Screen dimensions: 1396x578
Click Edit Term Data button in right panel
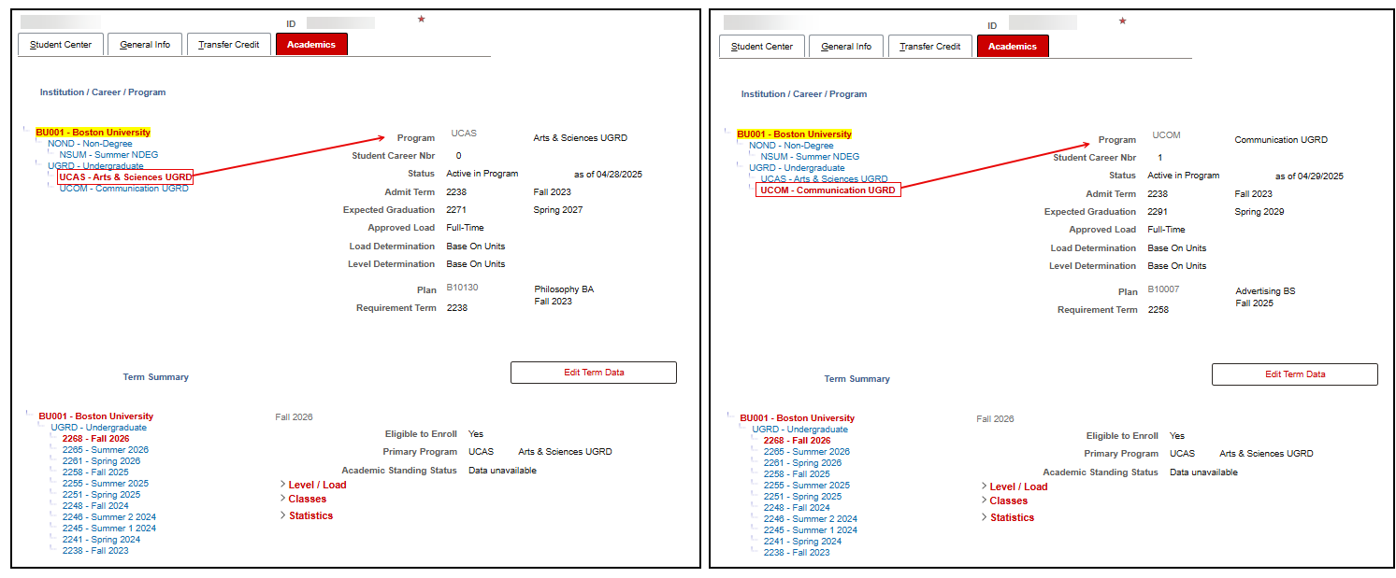click(x=1295, y=374)
